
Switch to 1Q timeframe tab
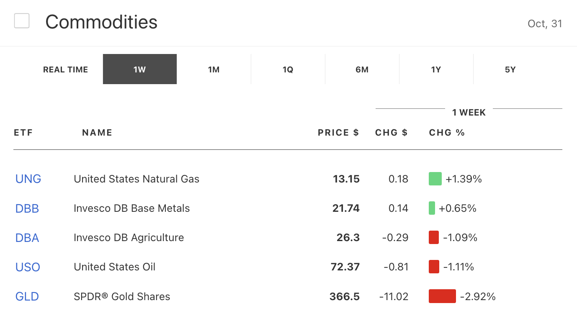(x=288, y=69)
